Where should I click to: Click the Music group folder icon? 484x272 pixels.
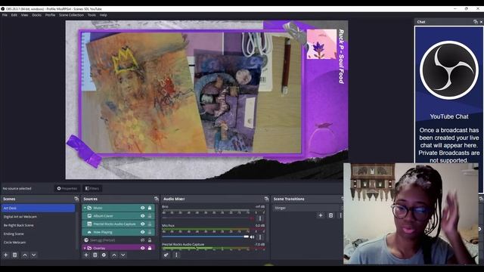point(89,208)
